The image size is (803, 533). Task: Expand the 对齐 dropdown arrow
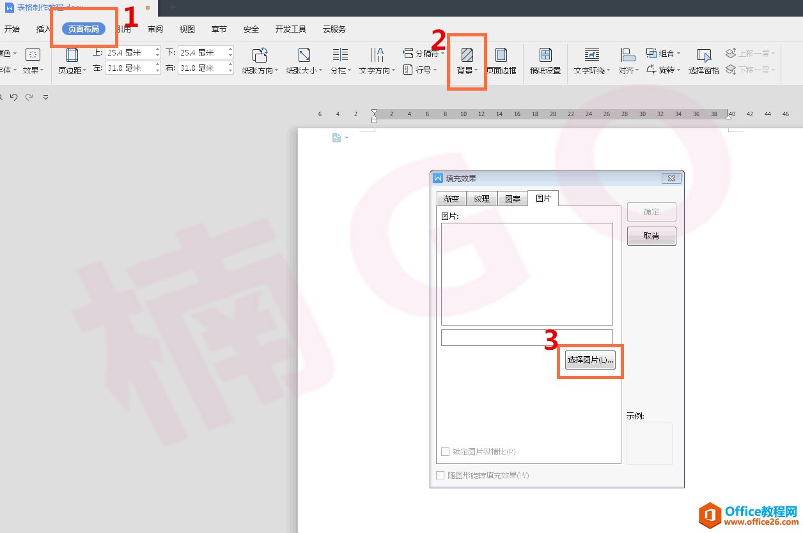[x=637, y=71]
